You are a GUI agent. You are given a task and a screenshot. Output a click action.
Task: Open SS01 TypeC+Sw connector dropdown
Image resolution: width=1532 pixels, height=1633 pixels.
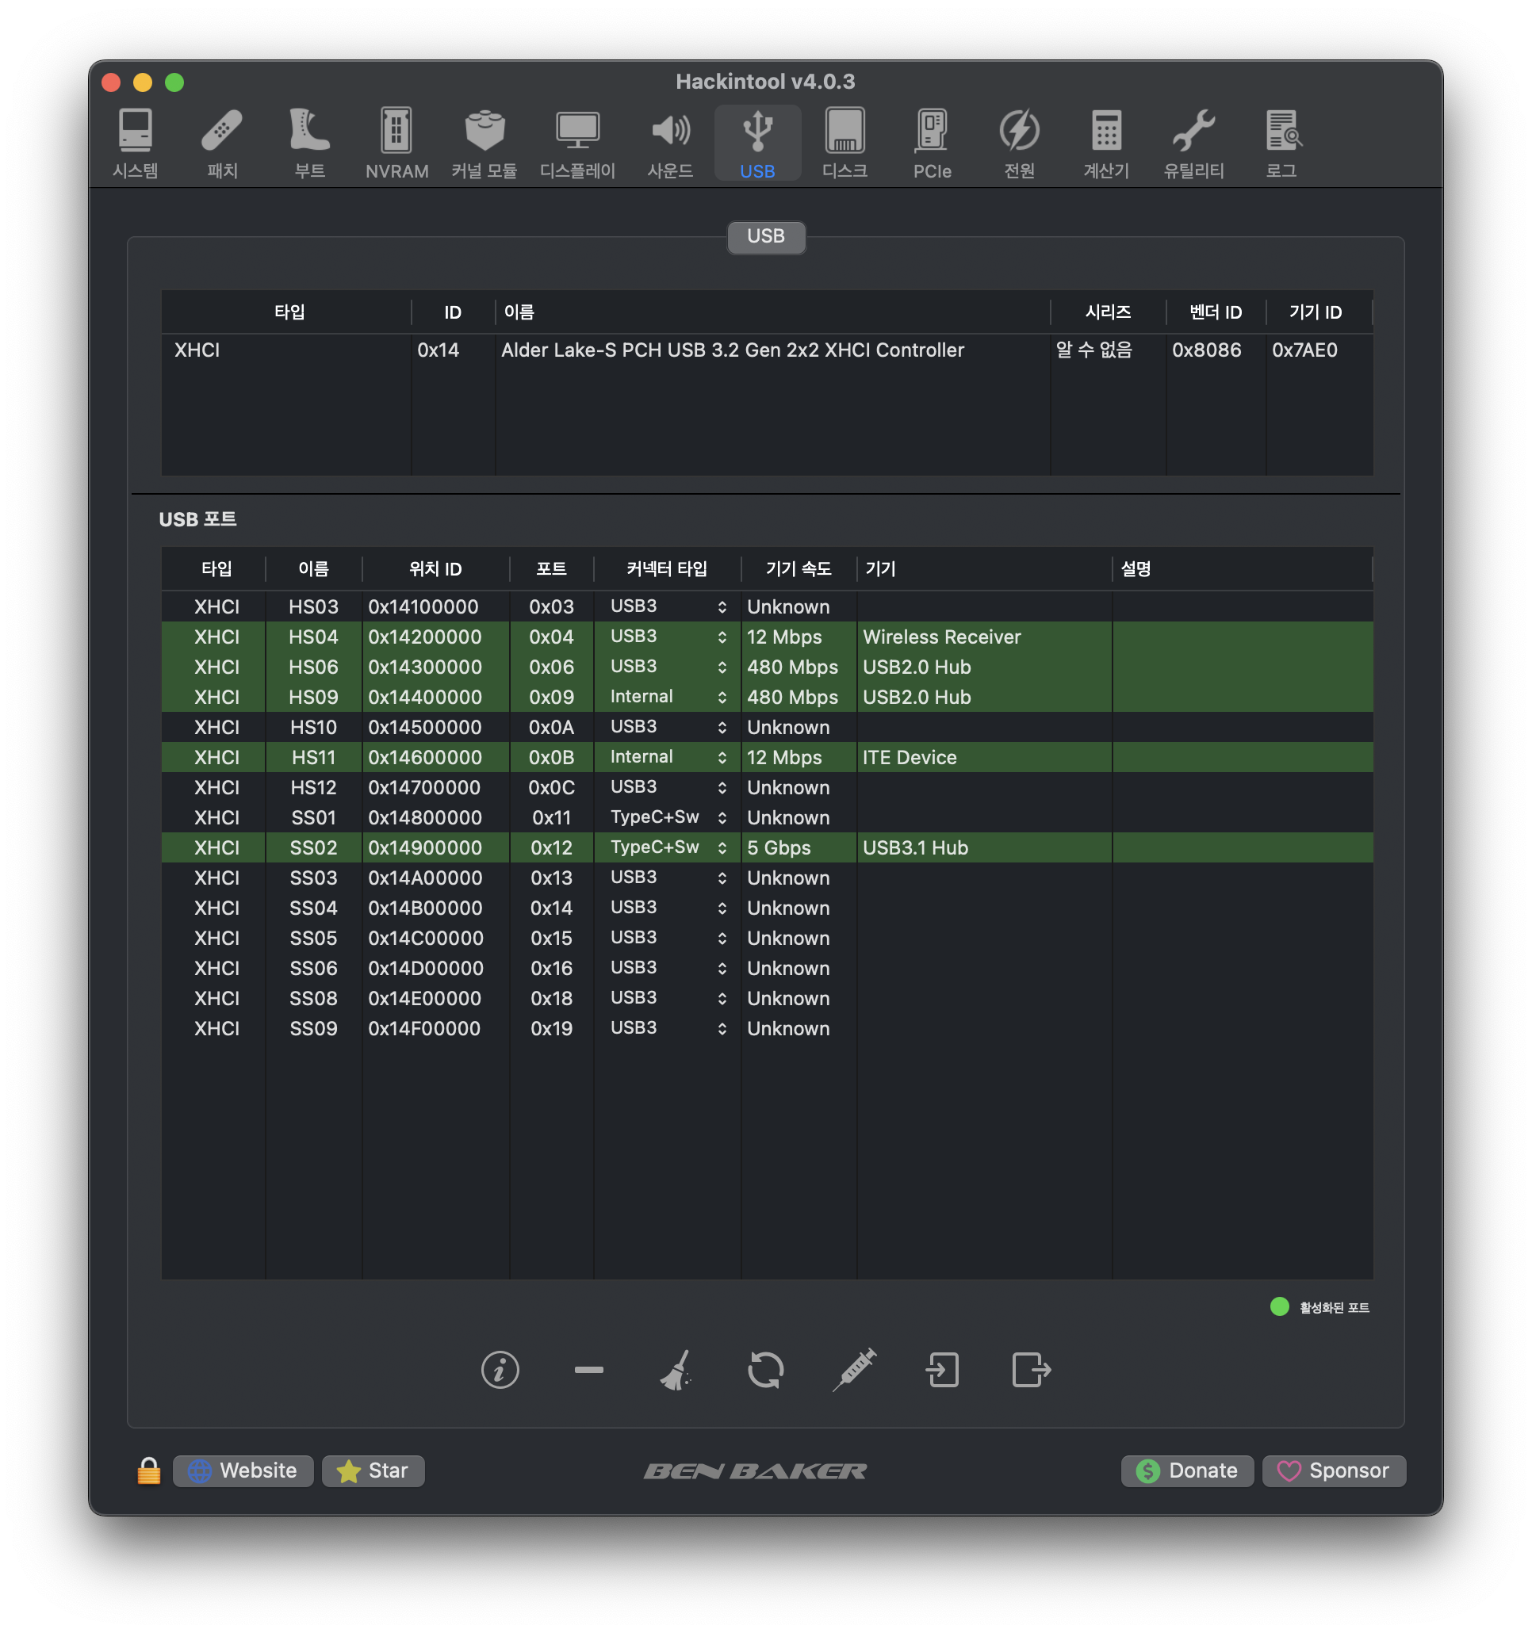click(x=667, y=817)
